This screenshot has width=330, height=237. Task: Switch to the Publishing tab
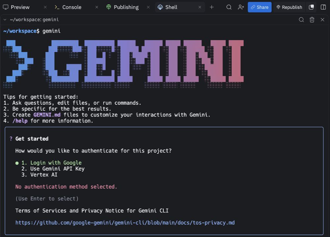(126, 7)
